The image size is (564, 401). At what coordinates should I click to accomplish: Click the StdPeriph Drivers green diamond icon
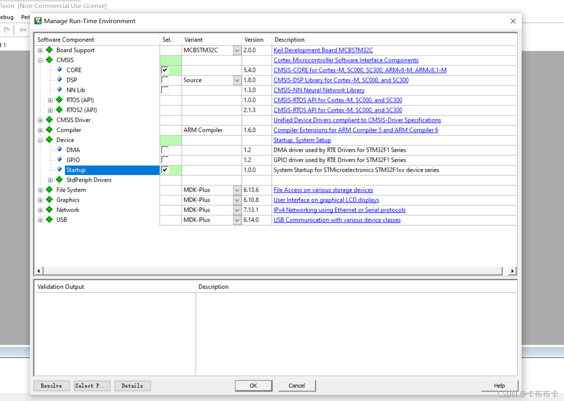pos(59,179)
